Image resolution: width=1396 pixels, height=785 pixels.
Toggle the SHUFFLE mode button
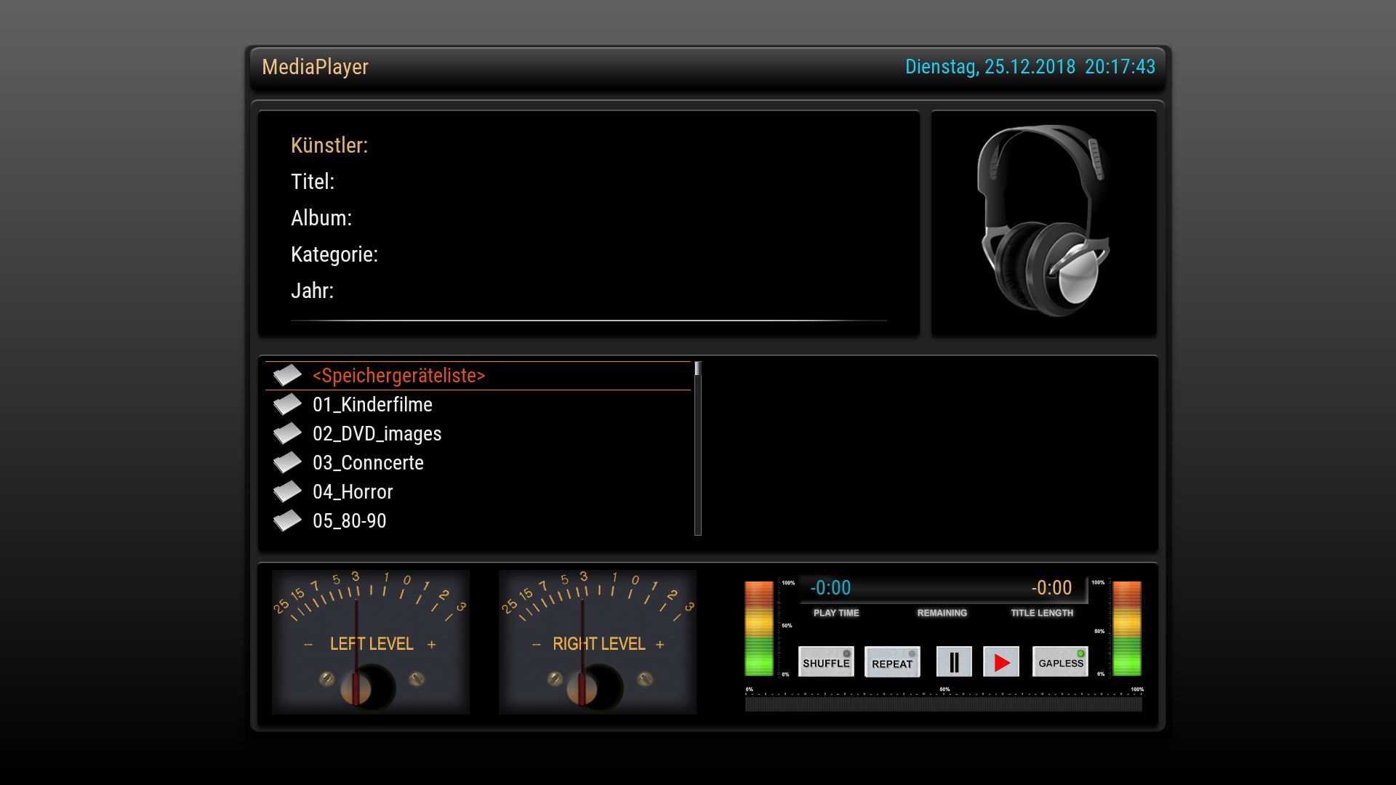[x=826, y=661]
